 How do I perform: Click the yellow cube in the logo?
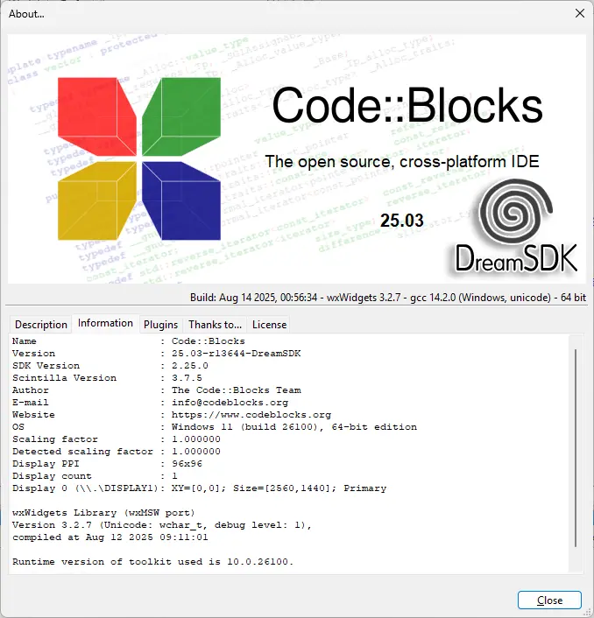(x=97, y=200)
